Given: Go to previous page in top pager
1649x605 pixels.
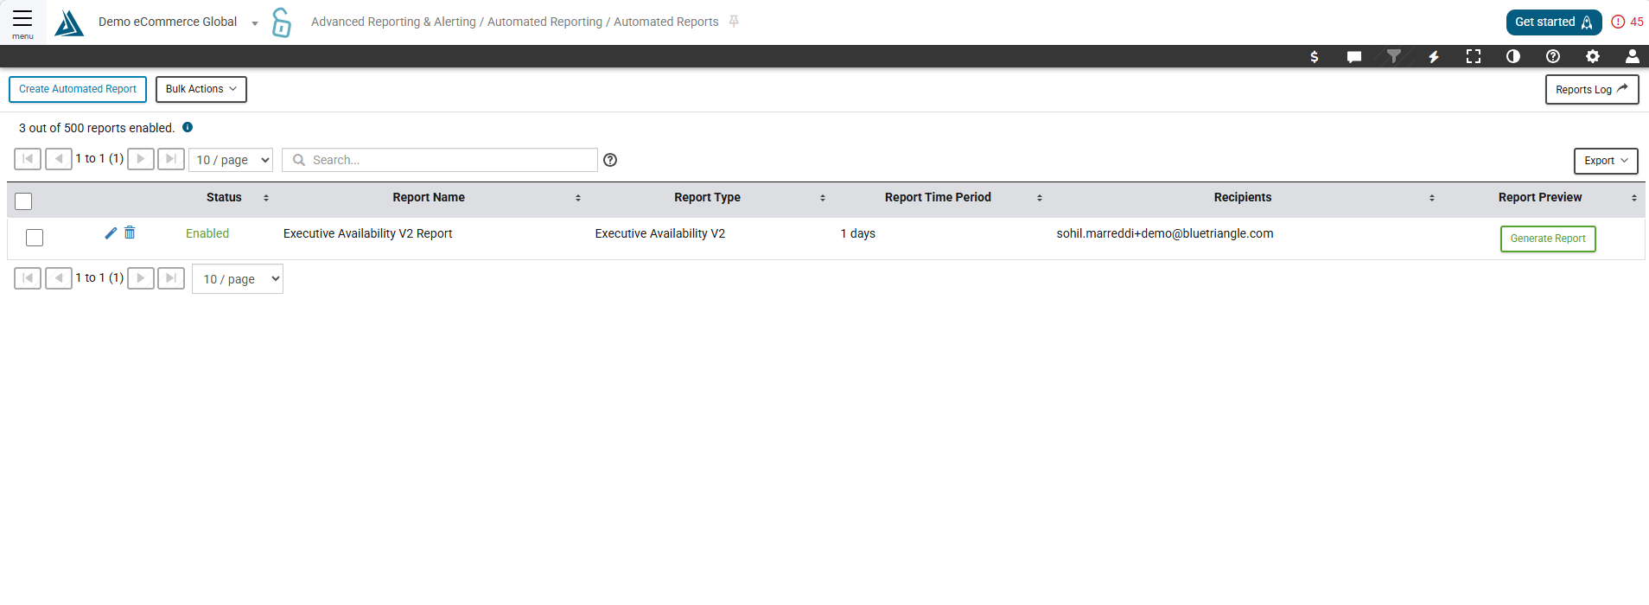Looking at the screenshot, I should pos(59,159).
